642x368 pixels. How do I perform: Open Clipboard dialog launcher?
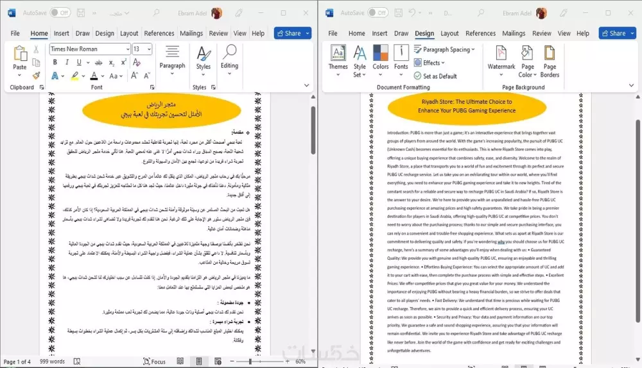(x=42, y=87)
